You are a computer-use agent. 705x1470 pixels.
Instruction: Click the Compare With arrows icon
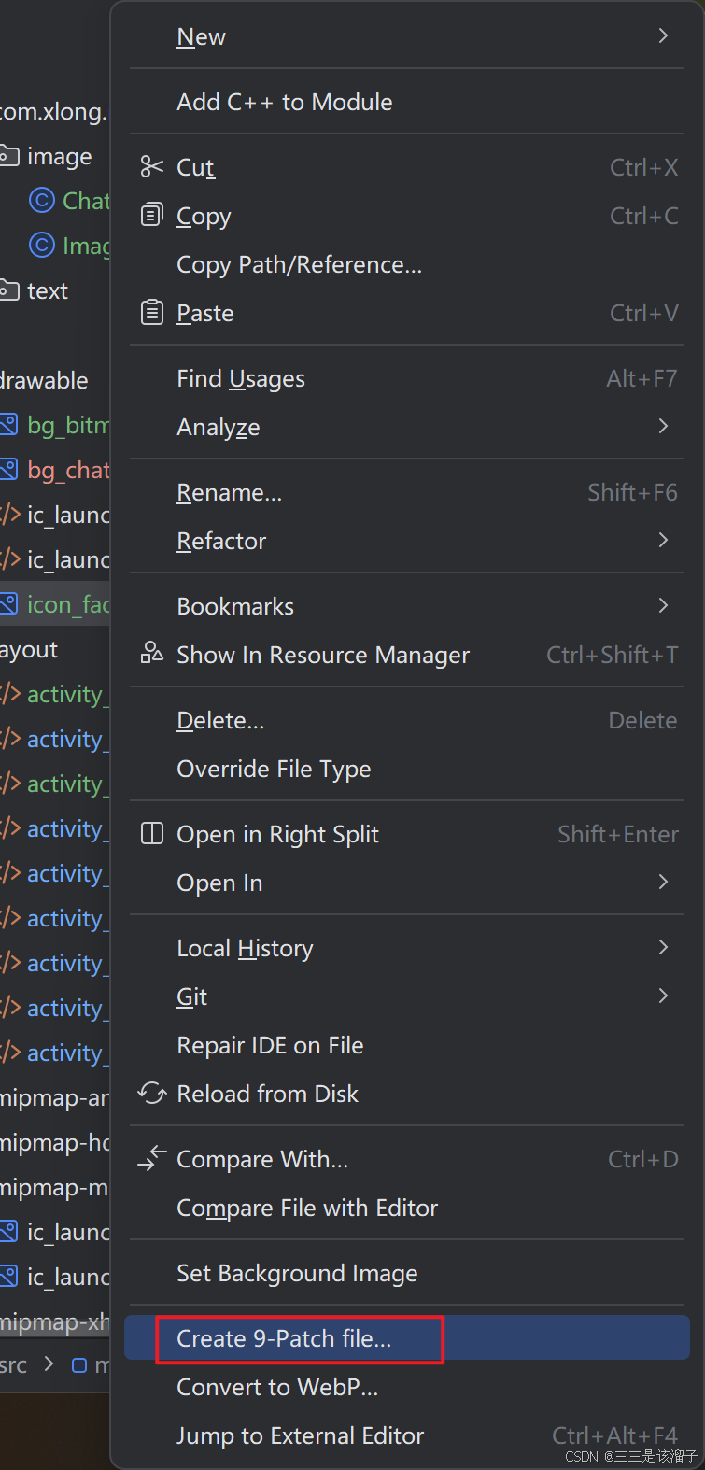pyautogui.click(x=151, y=1159)
